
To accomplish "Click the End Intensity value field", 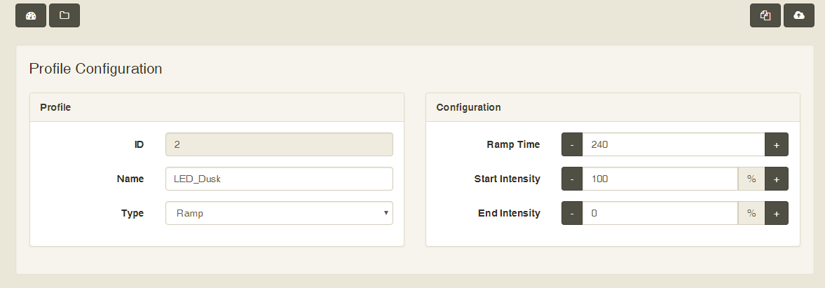I will coord(660,213).
